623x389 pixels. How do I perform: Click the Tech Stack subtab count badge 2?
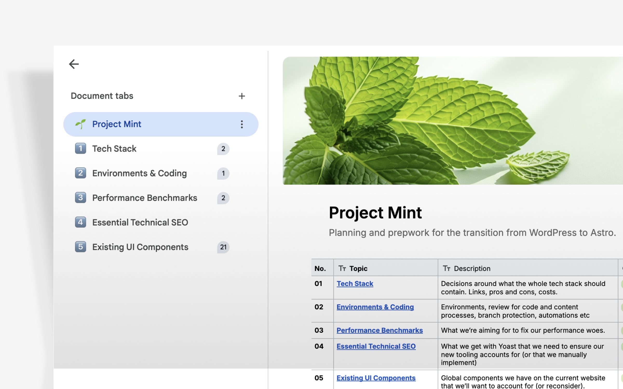(x=223, y=149)
